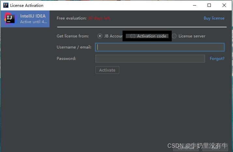This screenshot has height=152, width=233.
Task: Click the '30 days left.' evaluation text
Action: click(99, 18)
